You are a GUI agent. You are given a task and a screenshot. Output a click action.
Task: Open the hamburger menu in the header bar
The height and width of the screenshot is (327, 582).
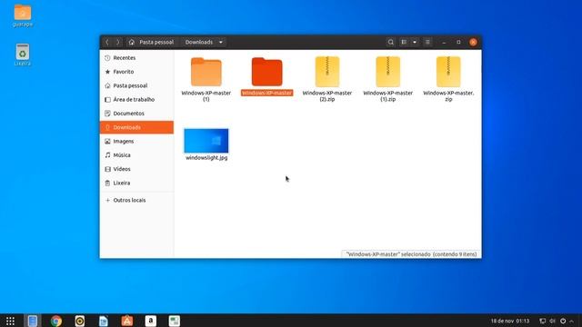coord(427,43)
